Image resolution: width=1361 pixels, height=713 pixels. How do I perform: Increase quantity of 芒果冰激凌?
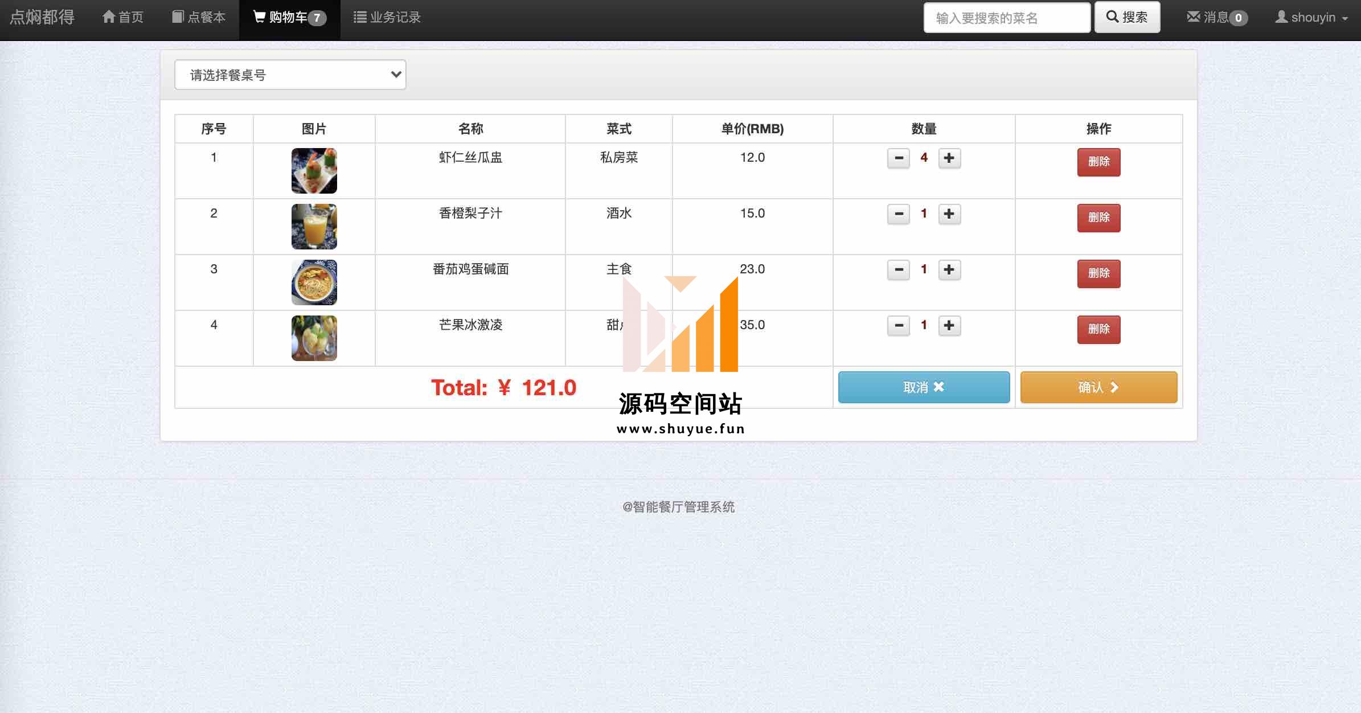pos(949,326)
